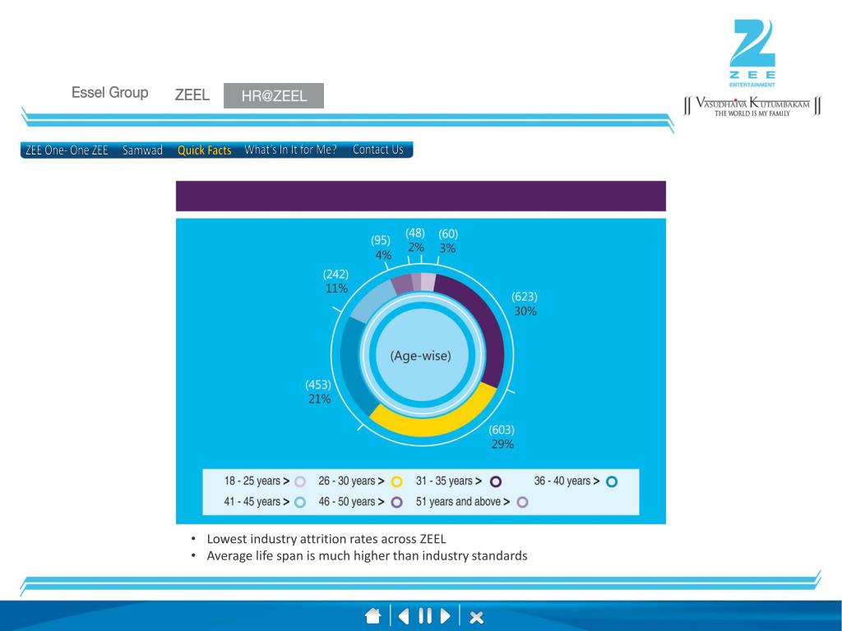Go to the home slide icon
The width and height of the screenshot is (842, 631).
[372, 616]
